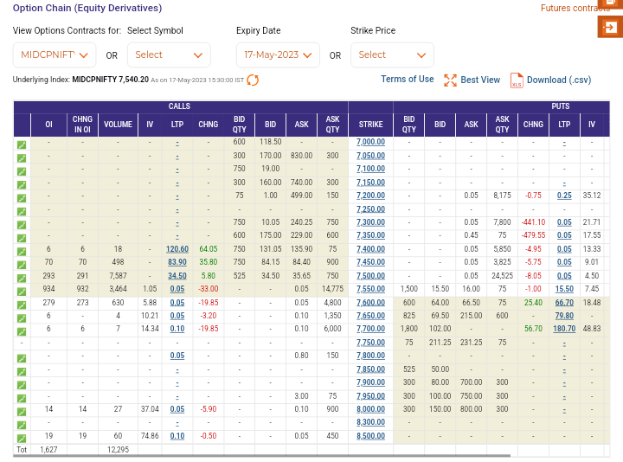Open chart icon for 7,900.00 strike row

22,385
